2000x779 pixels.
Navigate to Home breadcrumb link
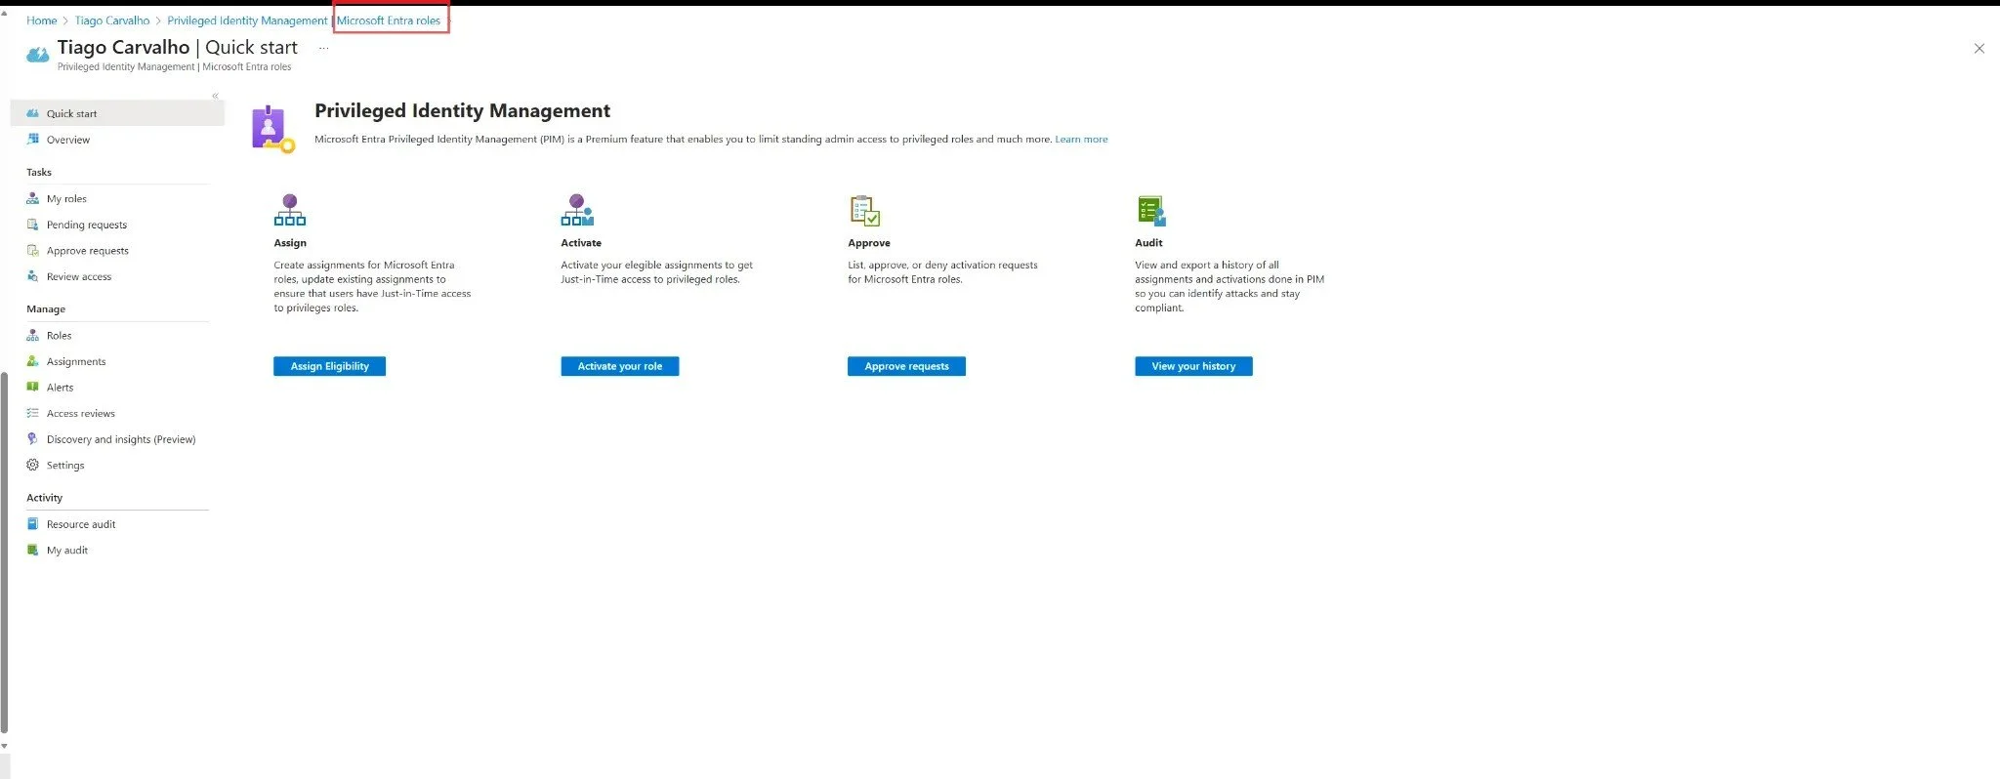pos(41,20)
